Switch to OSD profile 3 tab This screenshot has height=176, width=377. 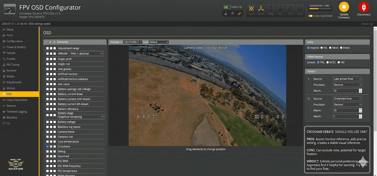[54, 42]
